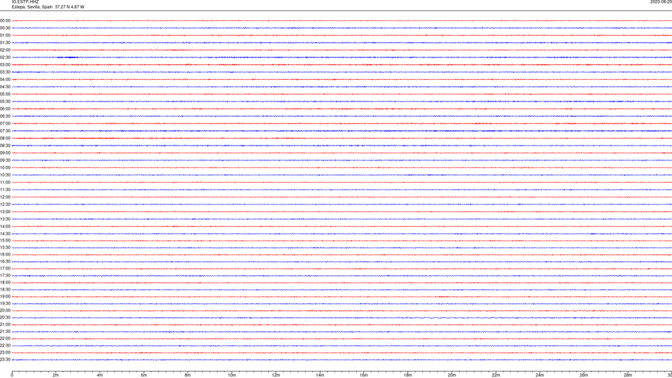Select the 03:30 time label

5,72
